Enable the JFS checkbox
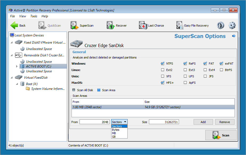The image size is (246, 155). 205,76
